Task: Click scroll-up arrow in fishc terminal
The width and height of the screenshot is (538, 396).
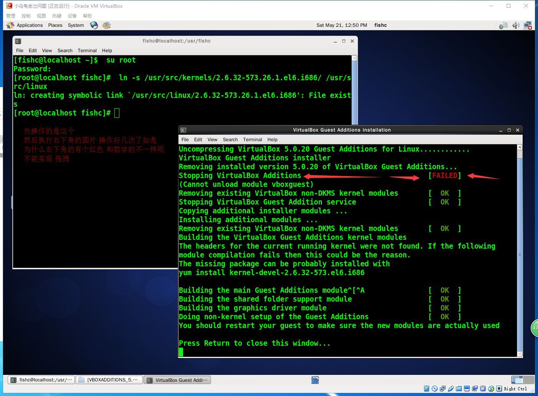Action: pyautogui.click(x=355, y=58)
